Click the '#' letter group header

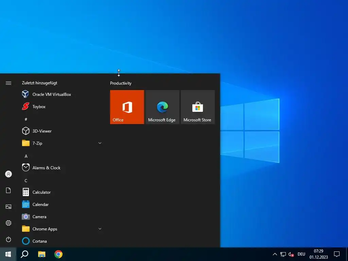point(26,119)
